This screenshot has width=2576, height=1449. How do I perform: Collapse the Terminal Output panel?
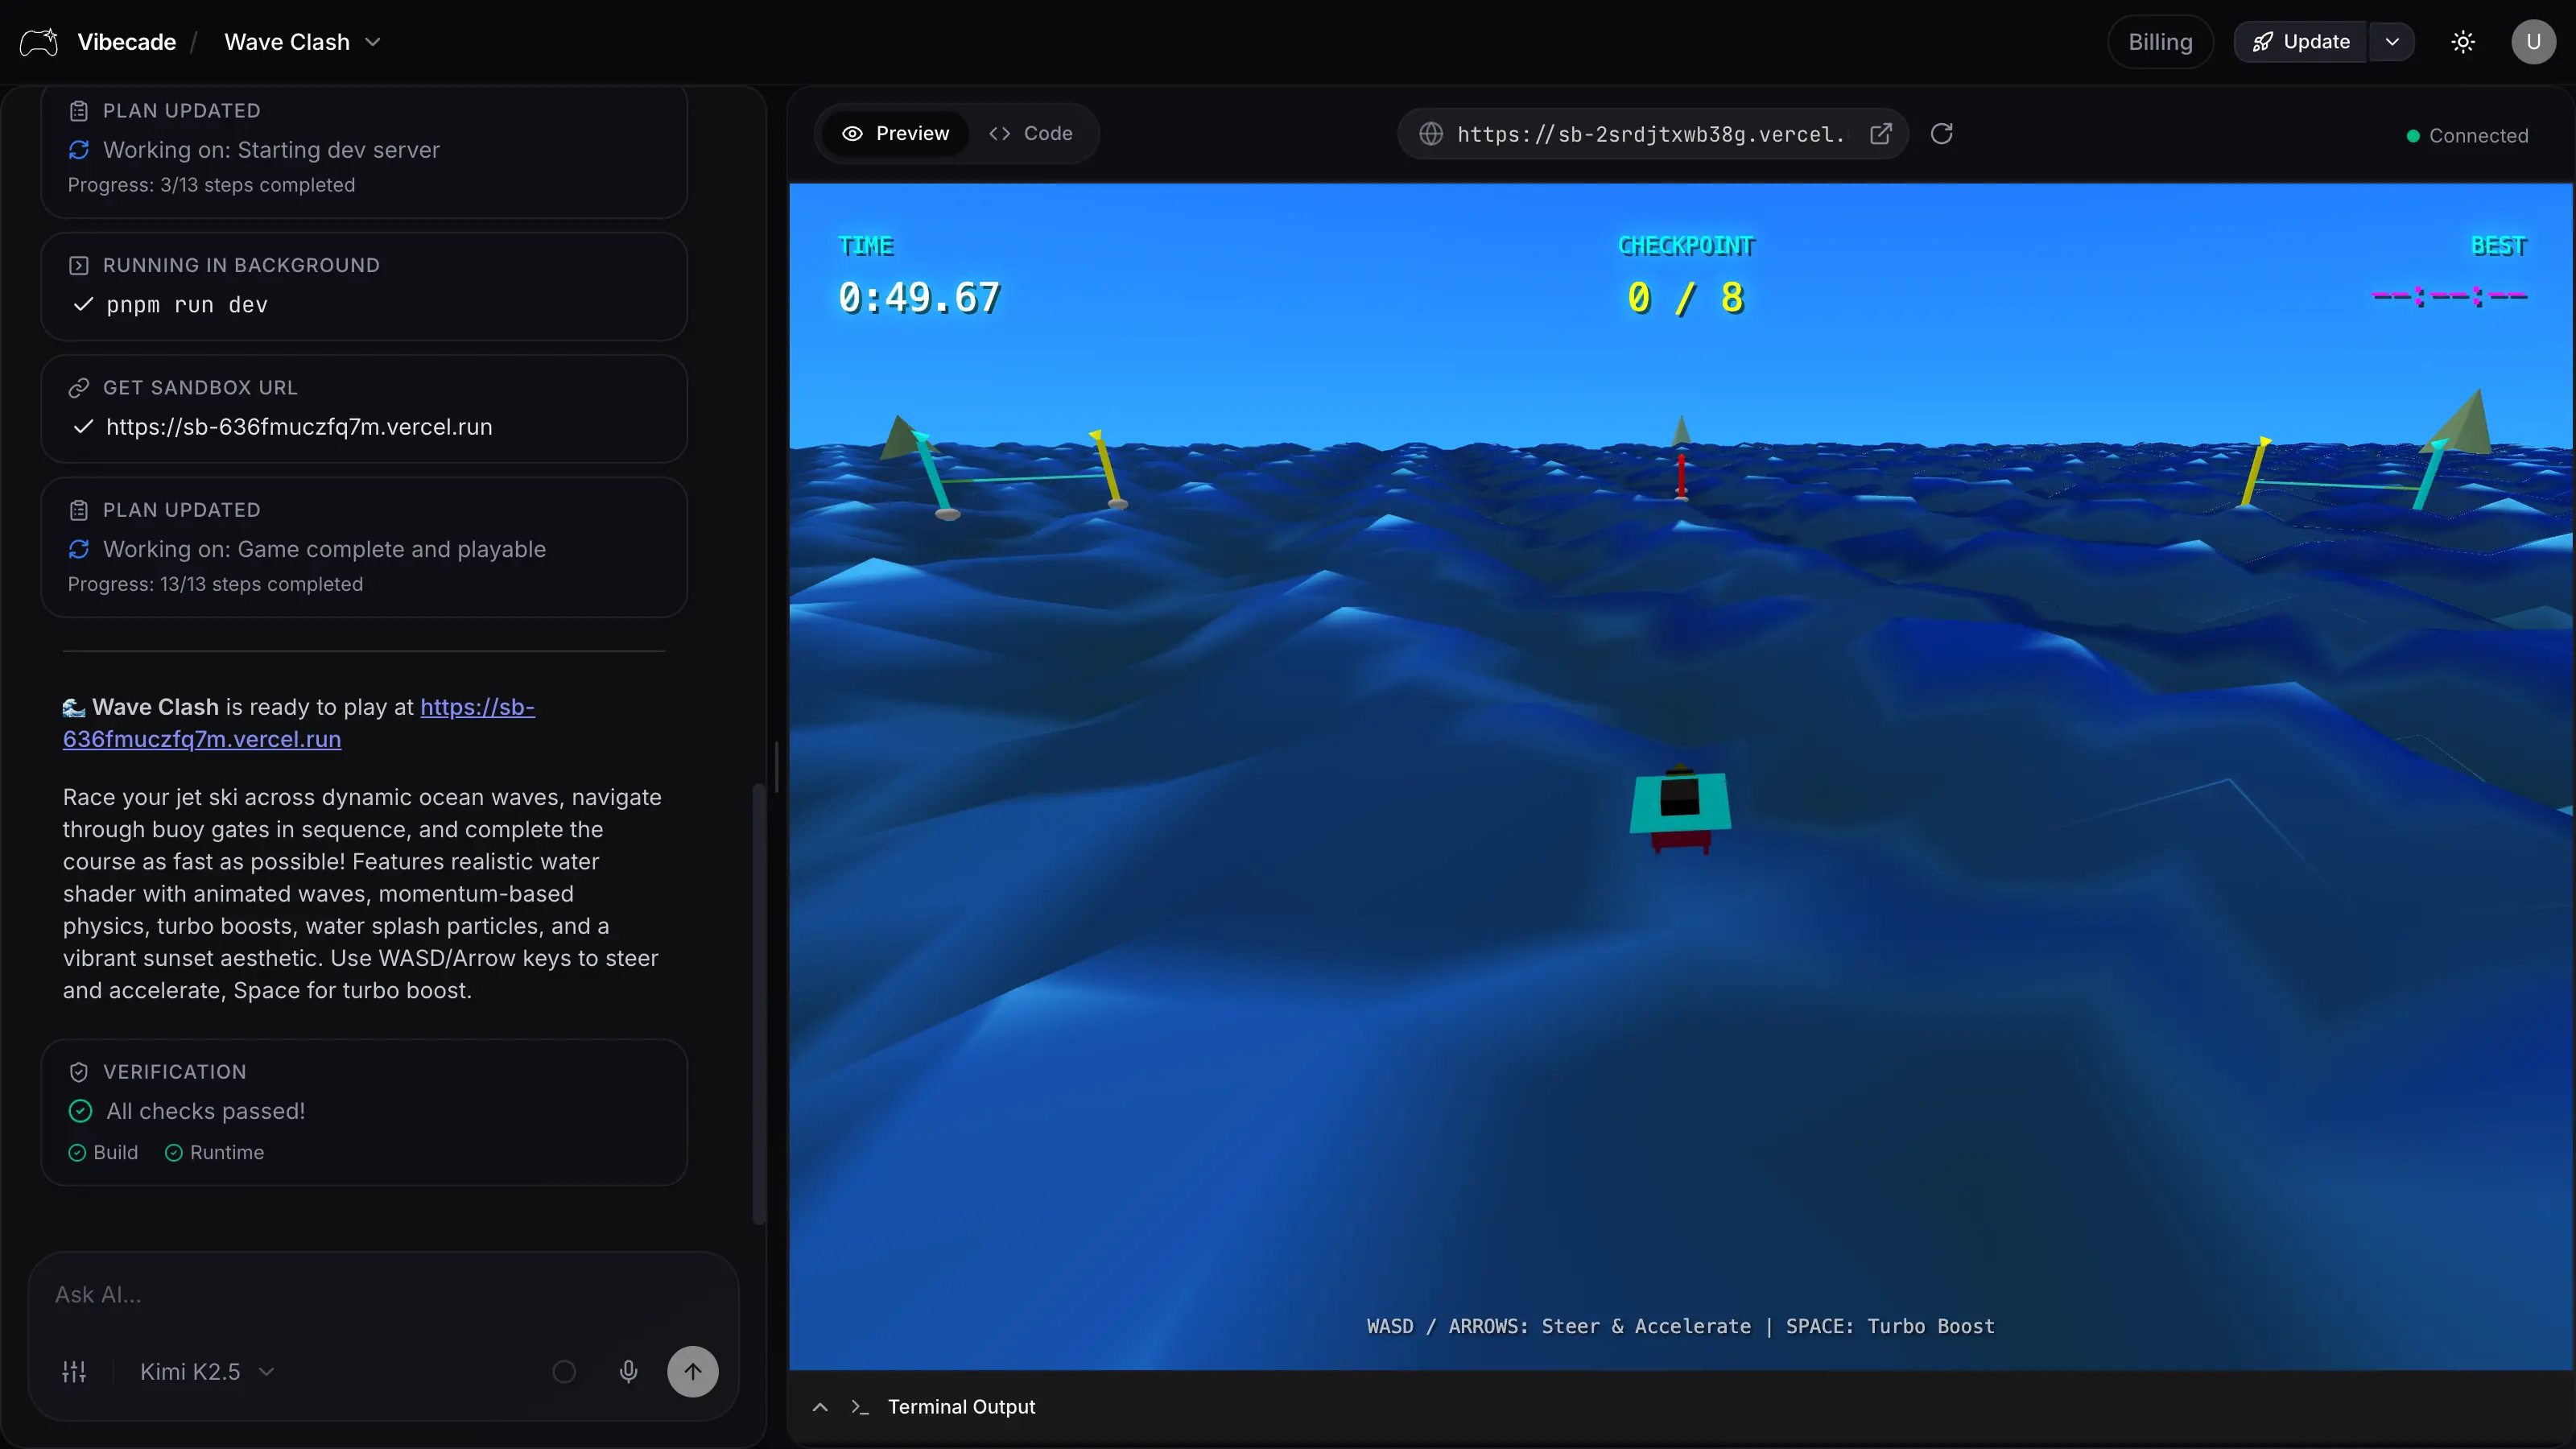[820, 1406]
